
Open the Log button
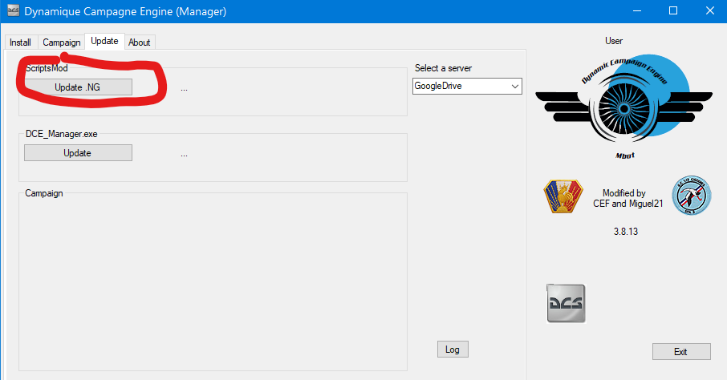(453, 350)
